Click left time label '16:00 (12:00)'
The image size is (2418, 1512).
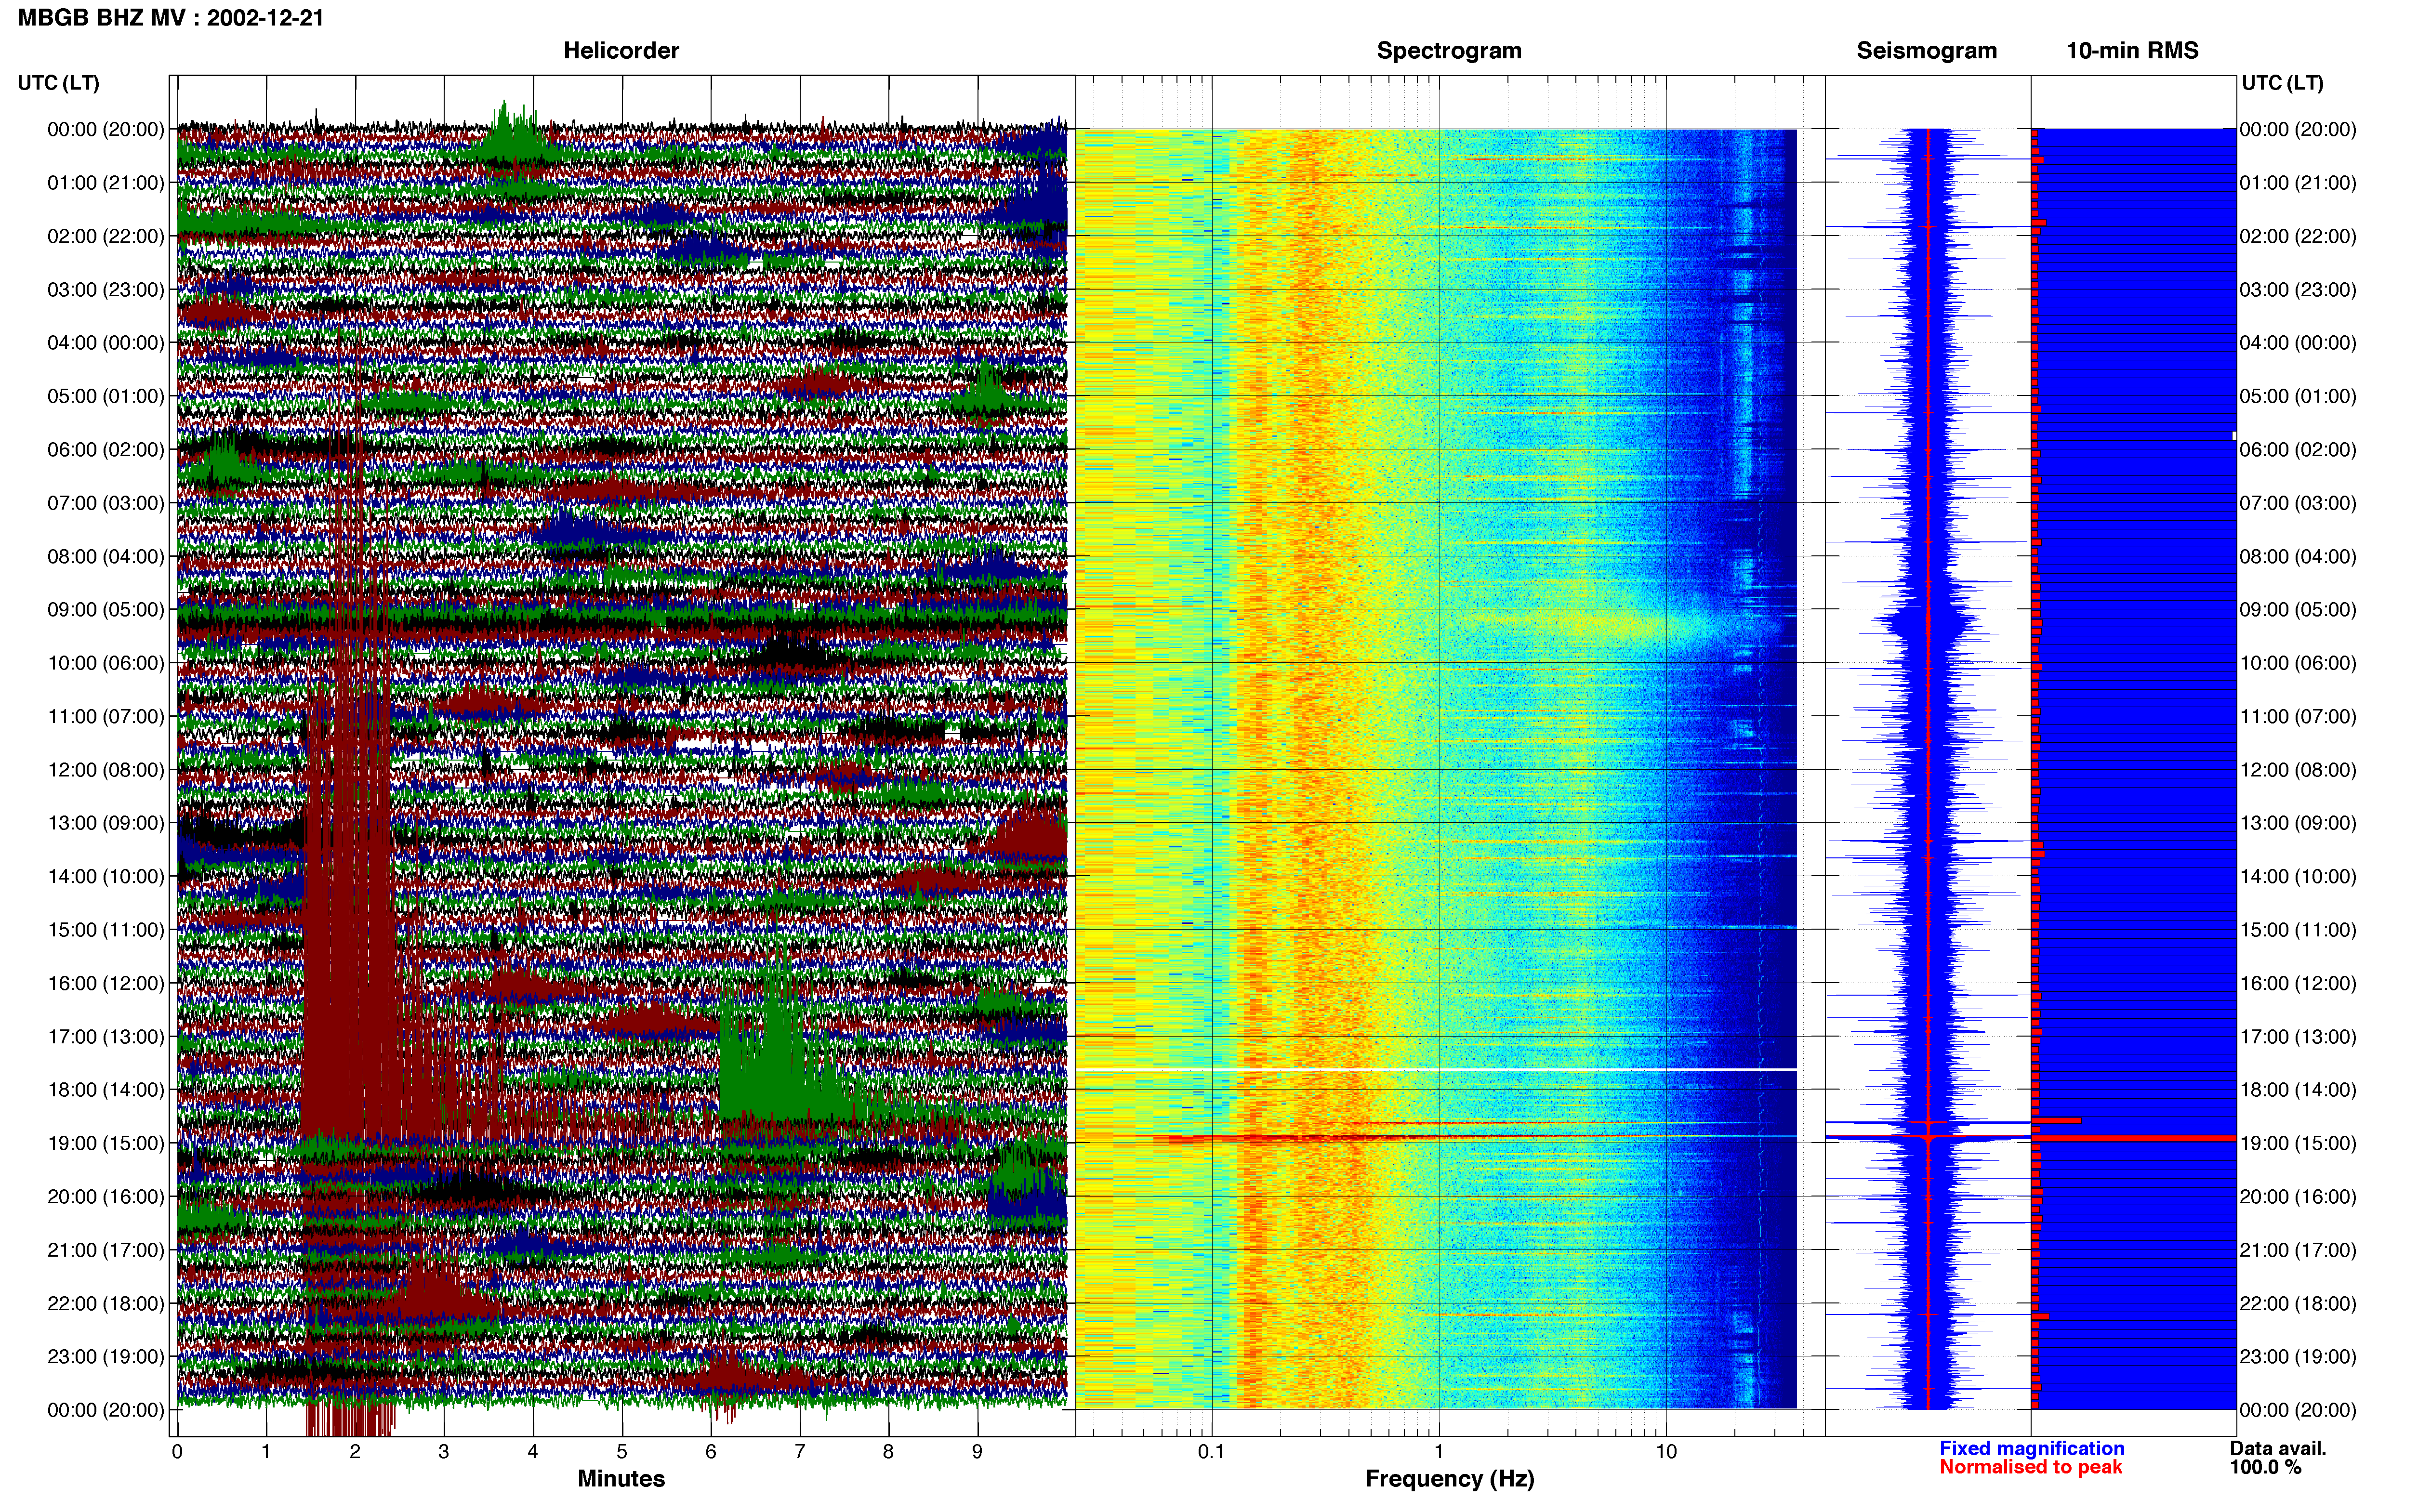pos(106,983)
